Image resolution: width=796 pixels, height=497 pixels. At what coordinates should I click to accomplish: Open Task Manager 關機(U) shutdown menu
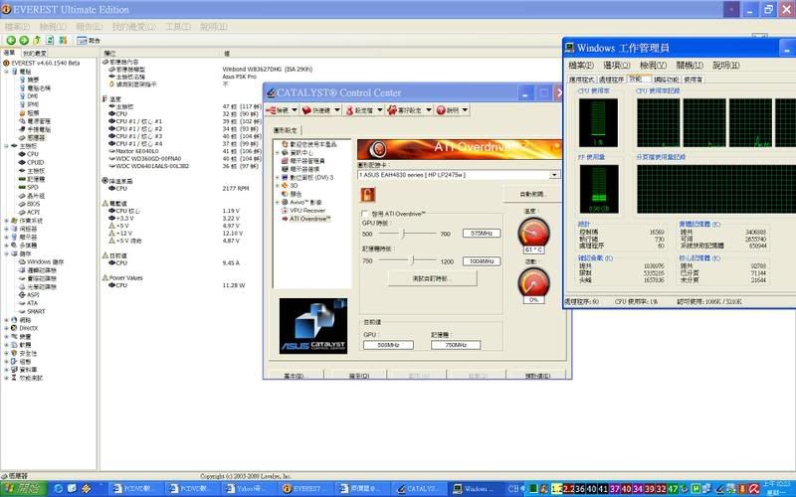click(690, 65)
